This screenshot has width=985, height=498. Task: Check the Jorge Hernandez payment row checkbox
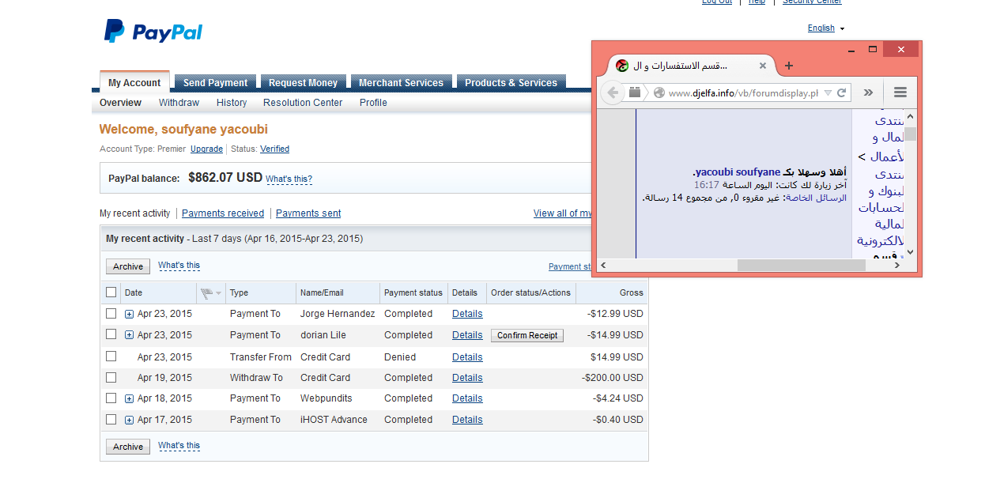tap(111, 314)
